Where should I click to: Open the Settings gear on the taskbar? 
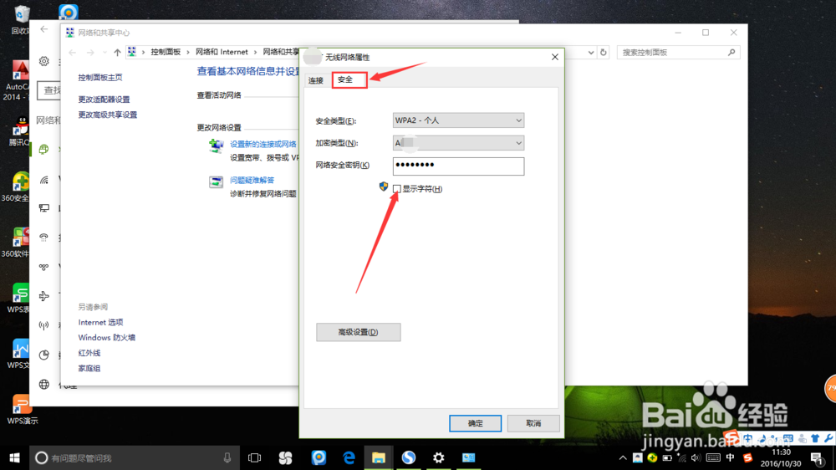click(x=438, y=457)
